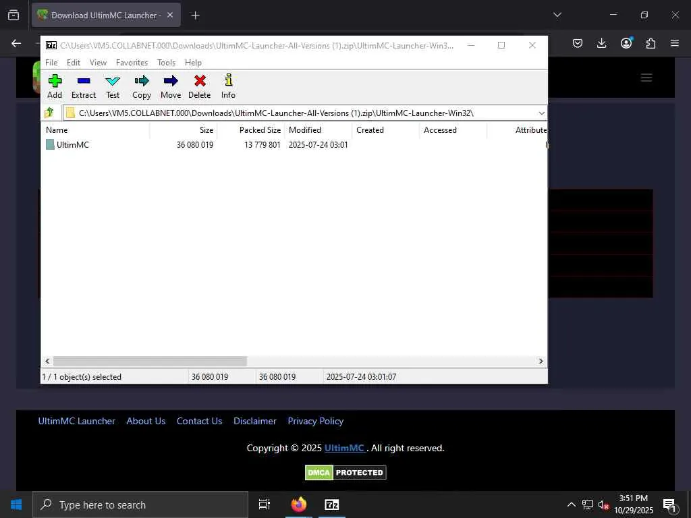Screen dimensions: 691x518
Task: Close the Download UltimMC Launcher tab
Action: (x=170, y=15)
